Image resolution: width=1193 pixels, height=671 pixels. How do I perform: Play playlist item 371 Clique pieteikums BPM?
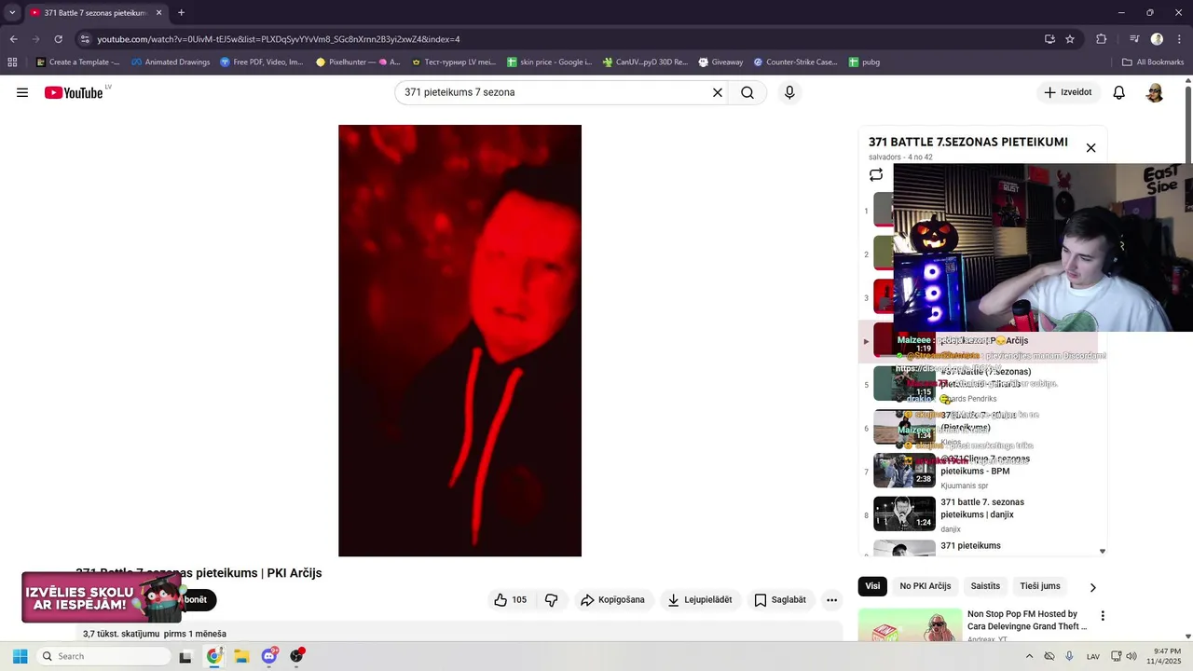[x=982, y=471]
